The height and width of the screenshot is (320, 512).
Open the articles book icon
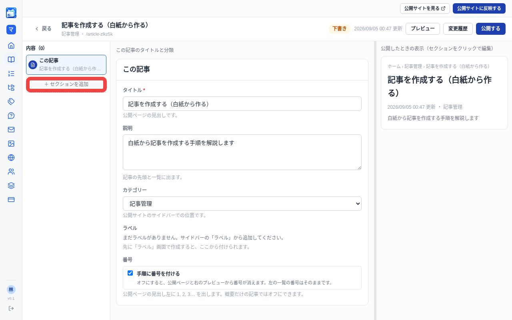(x=11, y=60)
